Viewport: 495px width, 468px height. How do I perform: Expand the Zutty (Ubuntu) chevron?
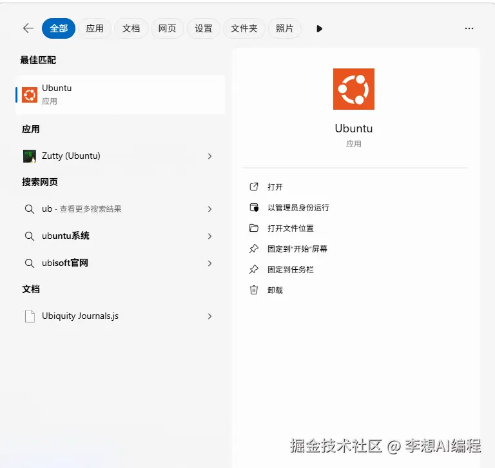coord(209,156)
